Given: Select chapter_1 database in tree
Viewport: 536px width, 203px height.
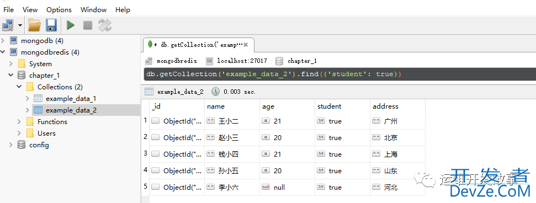Looking at the screenshot, I should coord(45,75).
